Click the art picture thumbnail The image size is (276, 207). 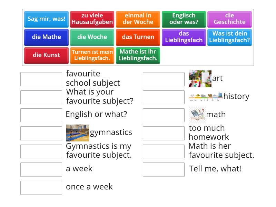[200, 79]
